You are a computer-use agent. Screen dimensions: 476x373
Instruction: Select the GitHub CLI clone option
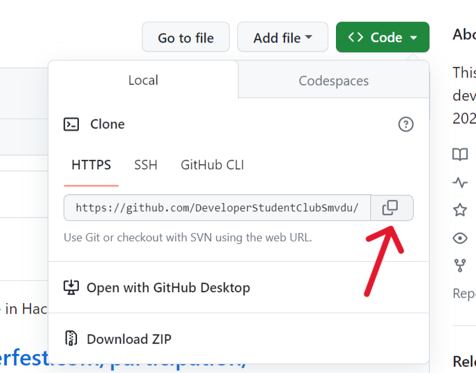point(212,165)
